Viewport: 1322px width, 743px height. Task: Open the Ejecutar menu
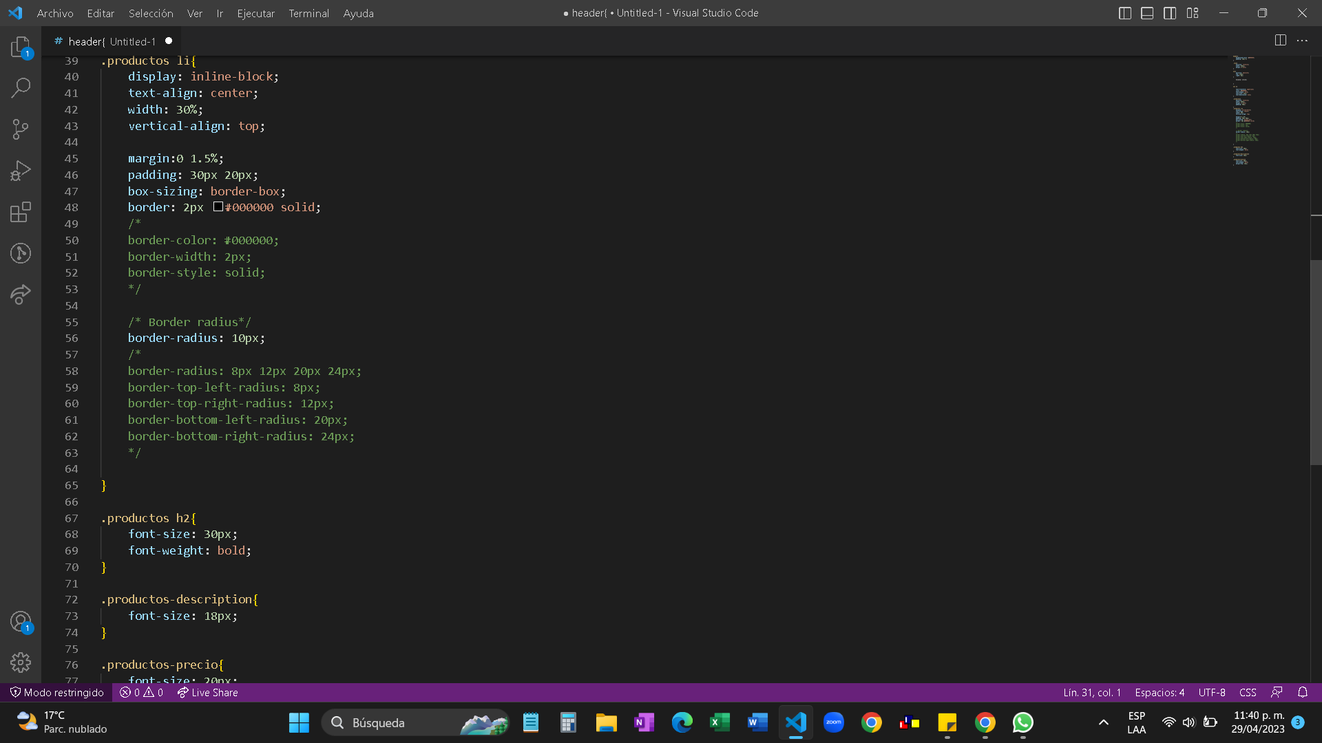tap(255, 13)
